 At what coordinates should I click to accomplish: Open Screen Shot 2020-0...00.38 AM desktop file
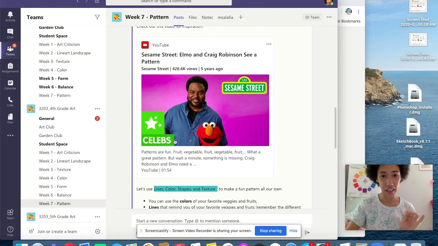click(418, 14)
